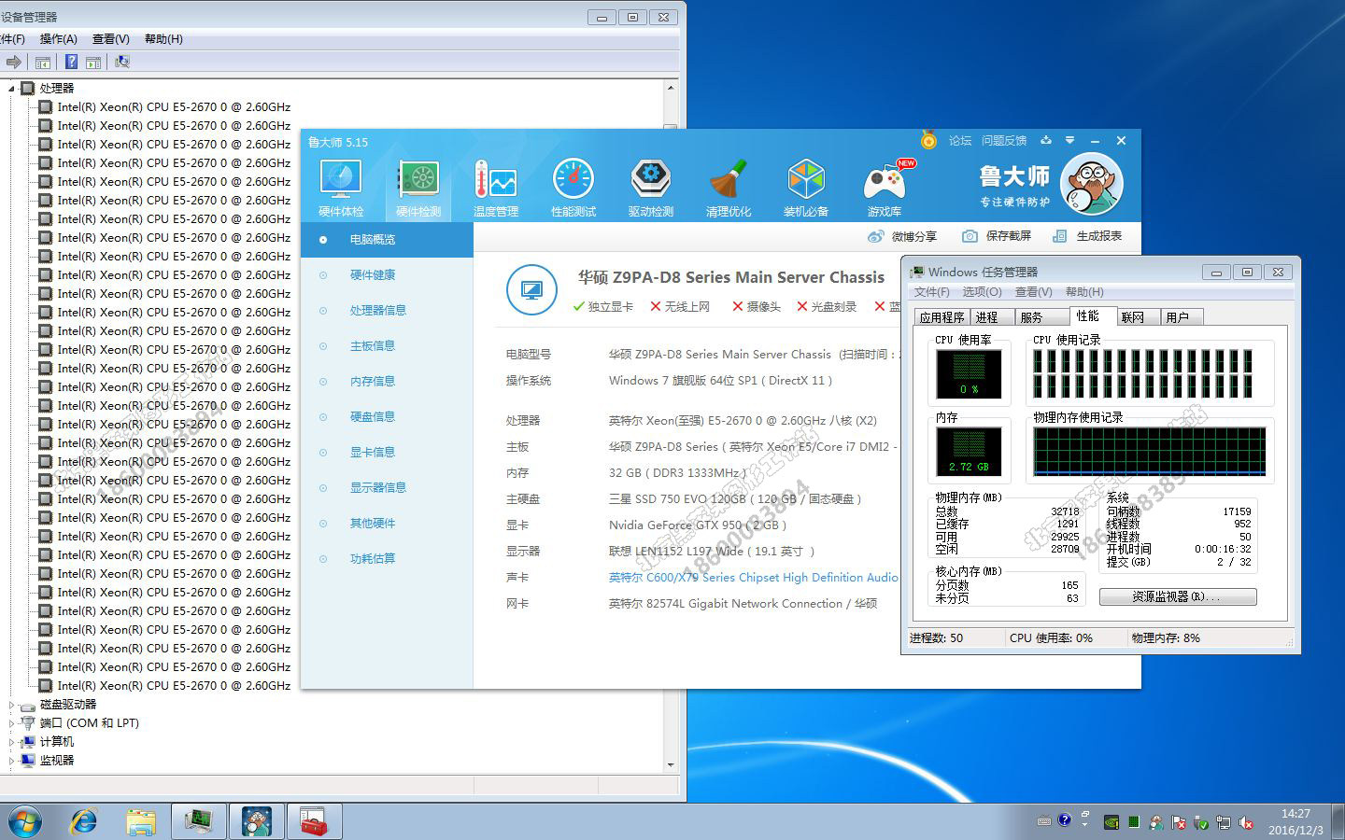
Task: Click help icon in Device Manager toolbar
Action: pyautogui.click(x=71, y=62)
